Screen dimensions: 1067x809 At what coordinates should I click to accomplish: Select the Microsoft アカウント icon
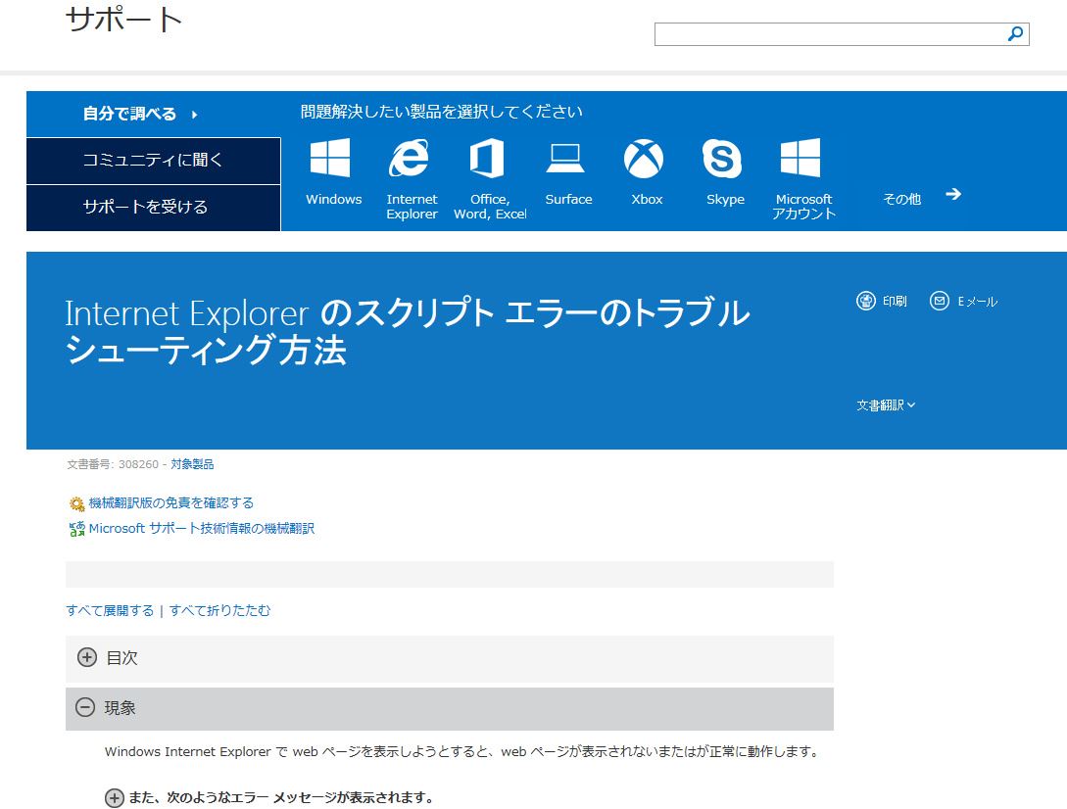coord(800,158)
